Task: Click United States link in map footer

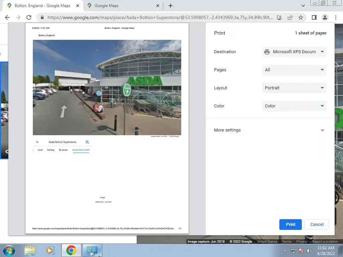Action: (267, 242)
